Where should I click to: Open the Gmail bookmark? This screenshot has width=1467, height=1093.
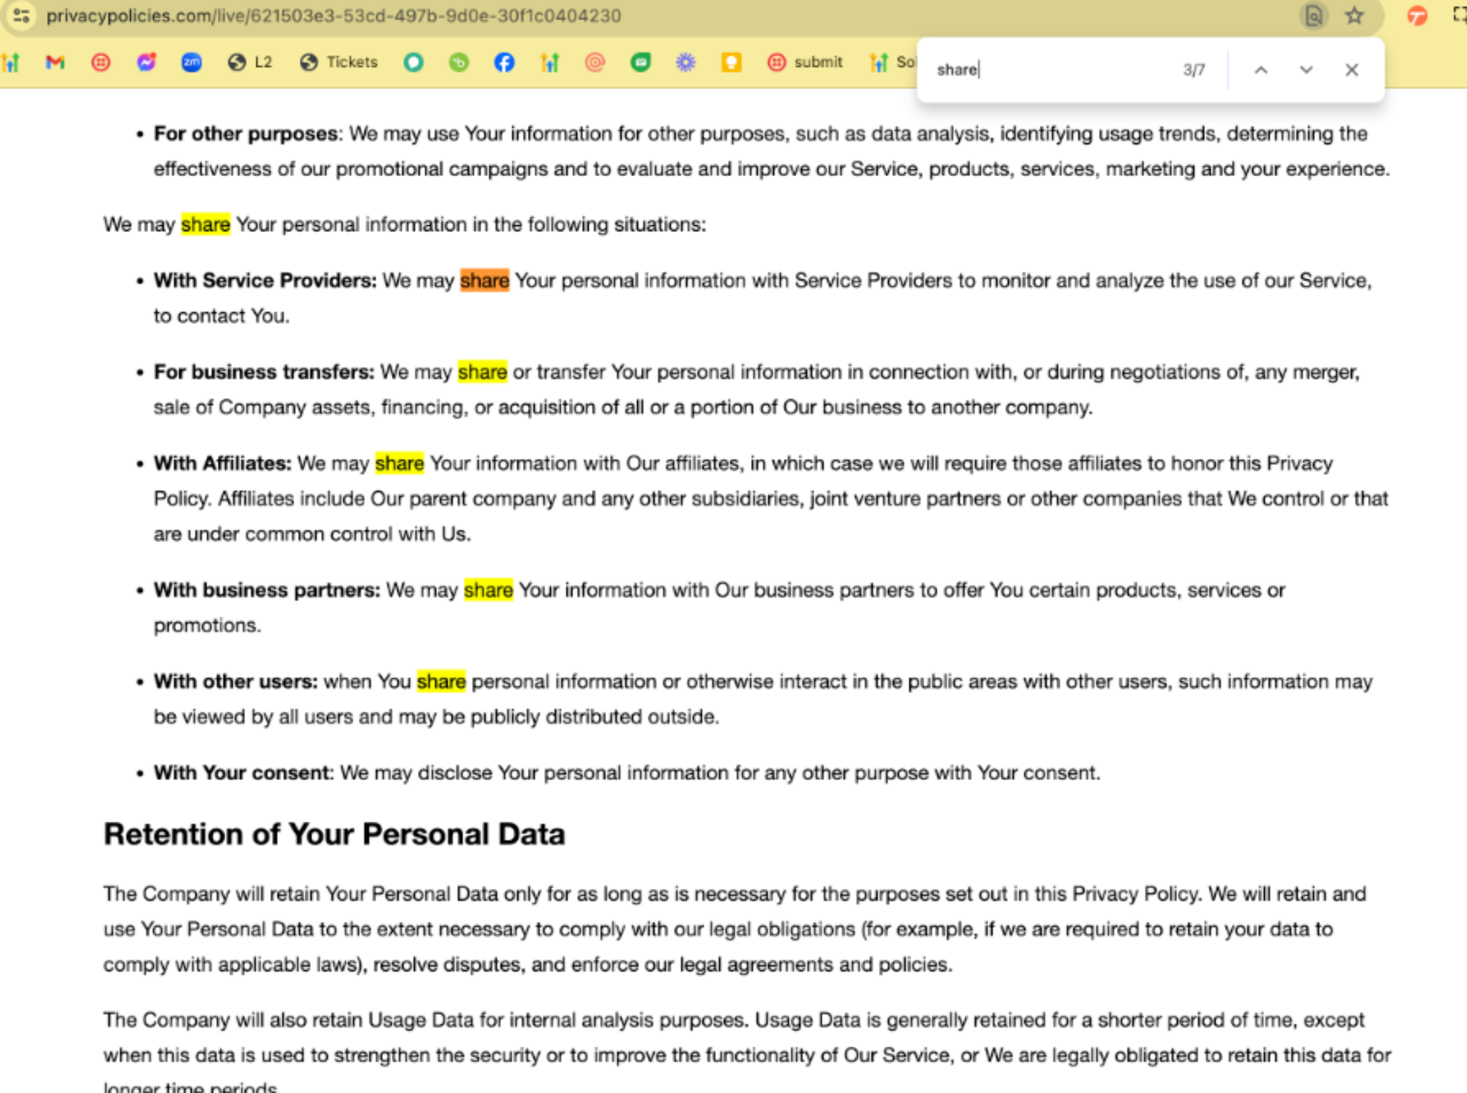pyautogui.click(x=55, y=63)
